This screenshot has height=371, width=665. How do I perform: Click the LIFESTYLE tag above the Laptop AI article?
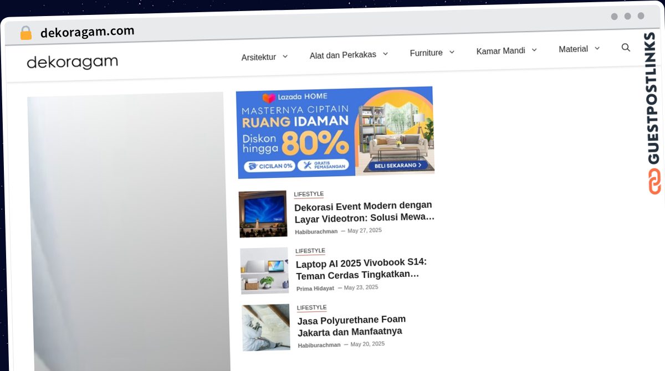pos(310,251)
